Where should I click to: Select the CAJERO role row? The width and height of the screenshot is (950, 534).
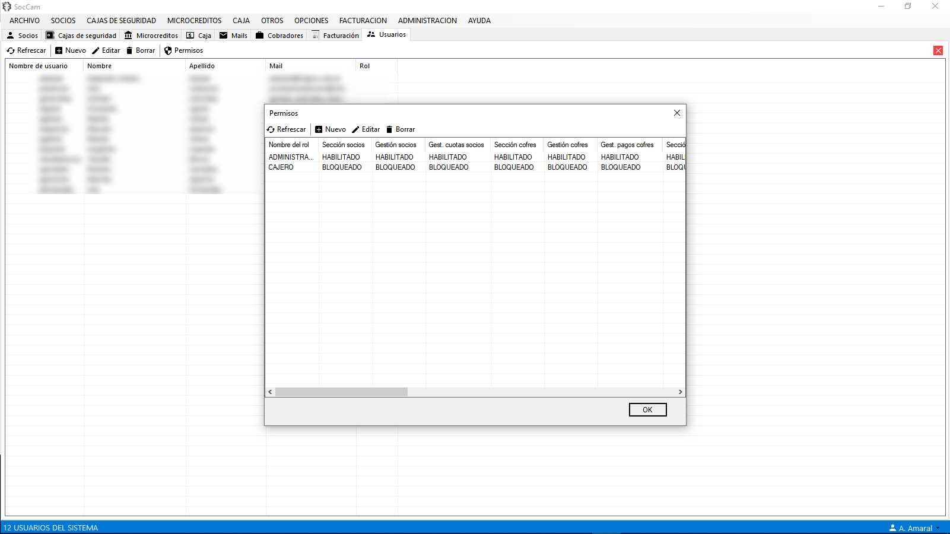tap(475, 167)
